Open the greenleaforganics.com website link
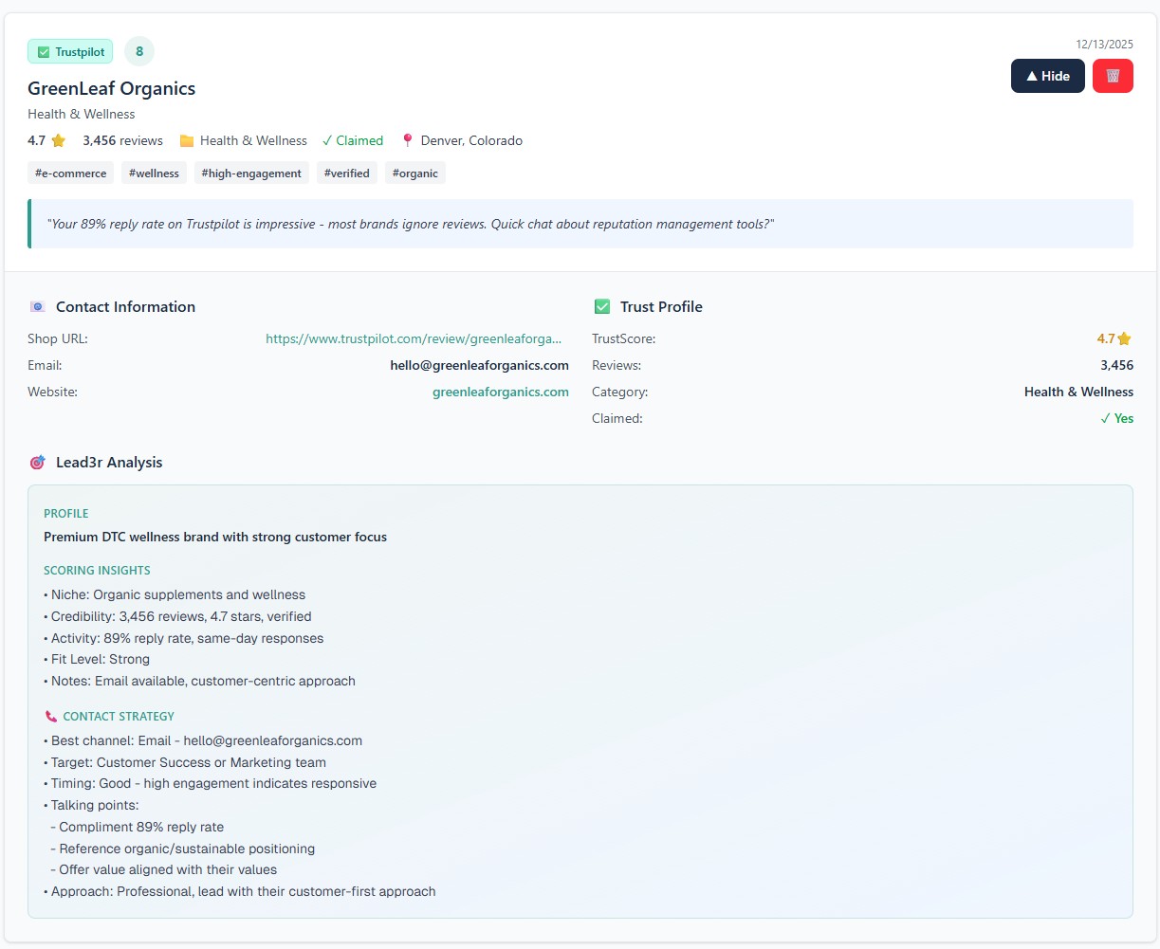This screenshot has height=949, width=1160. [501, 392]
